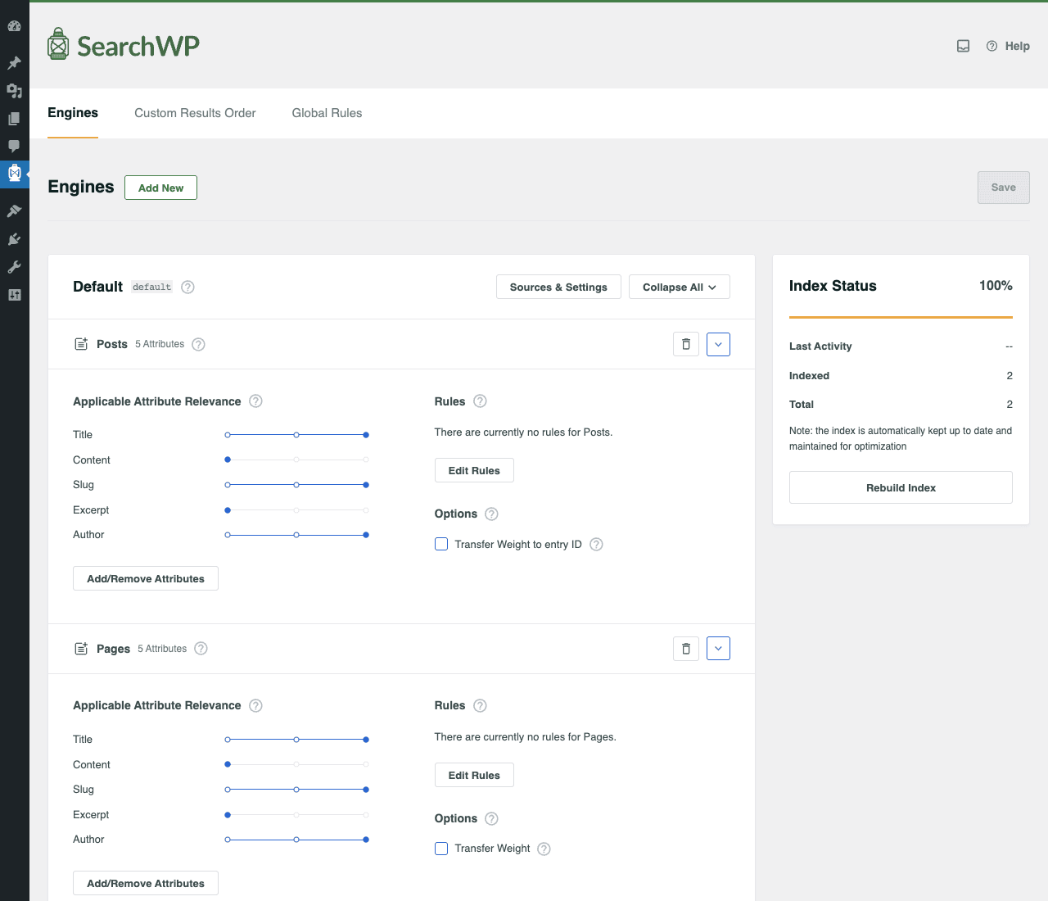
Task: Switch to Custom Results Order tab
Action: pos(195,113)
